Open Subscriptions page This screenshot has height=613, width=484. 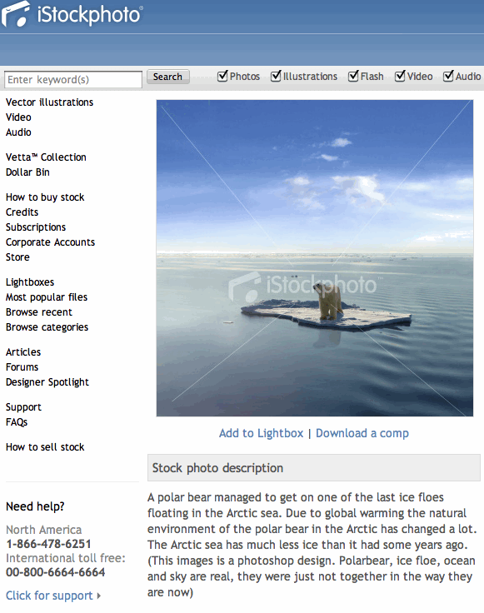coord(36,227)
